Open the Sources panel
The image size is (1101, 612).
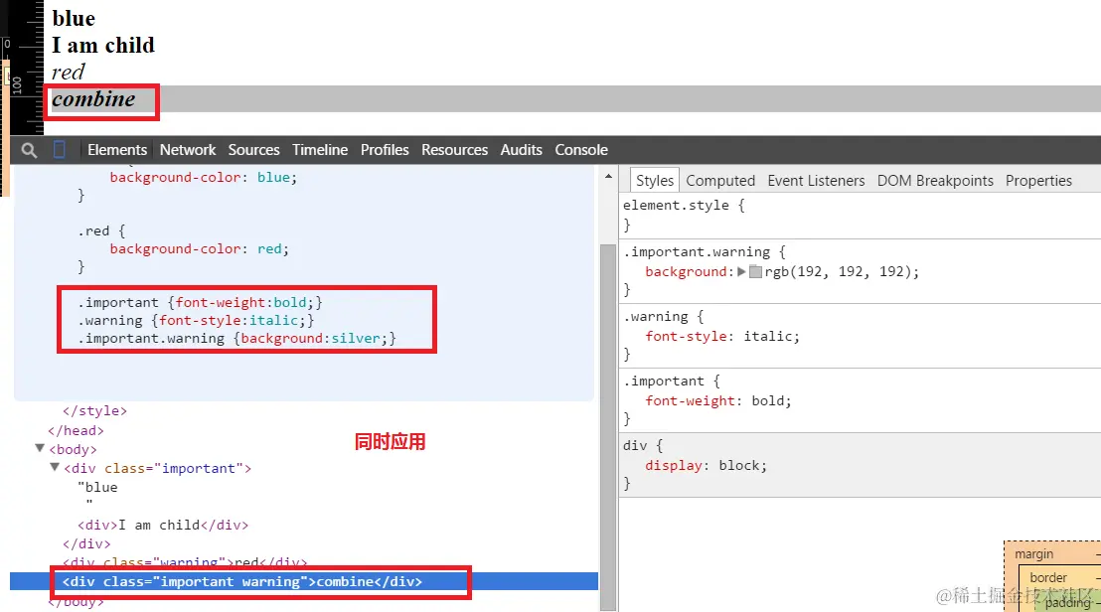(253, 149)
